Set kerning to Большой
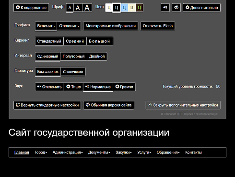The height and width of the screenshot is (177, 235). (100, 41)
